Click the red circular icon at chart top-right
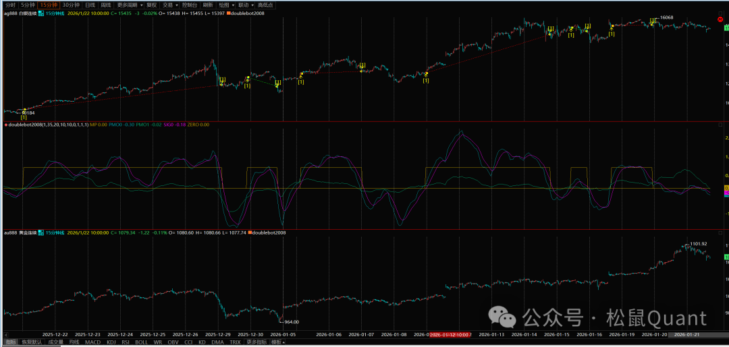729x347 pixels. [720, 20]
